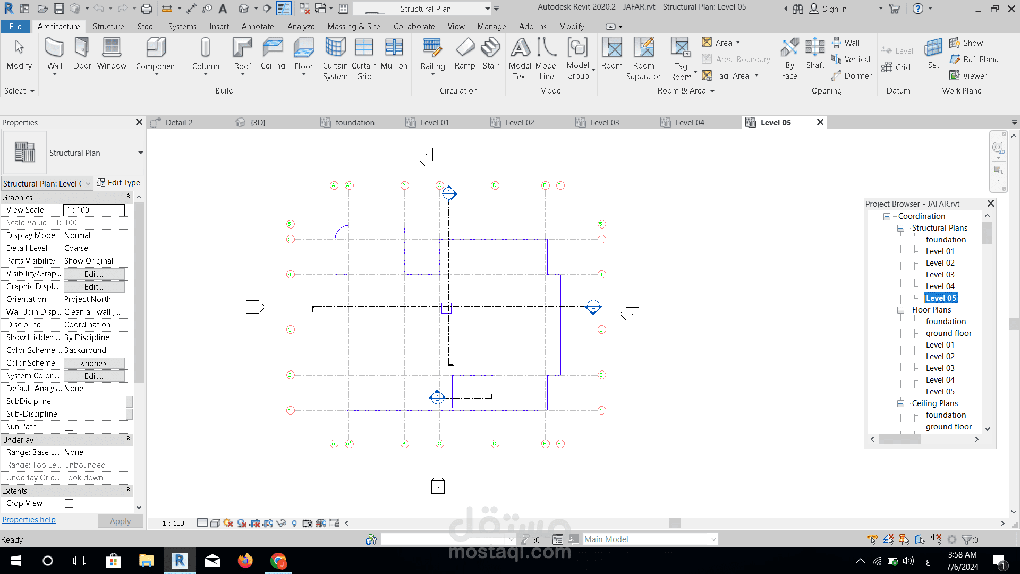Open the Dormer opening tool
The height and width of the screenshot is (574, 1020).
click(x=851, y=75)
